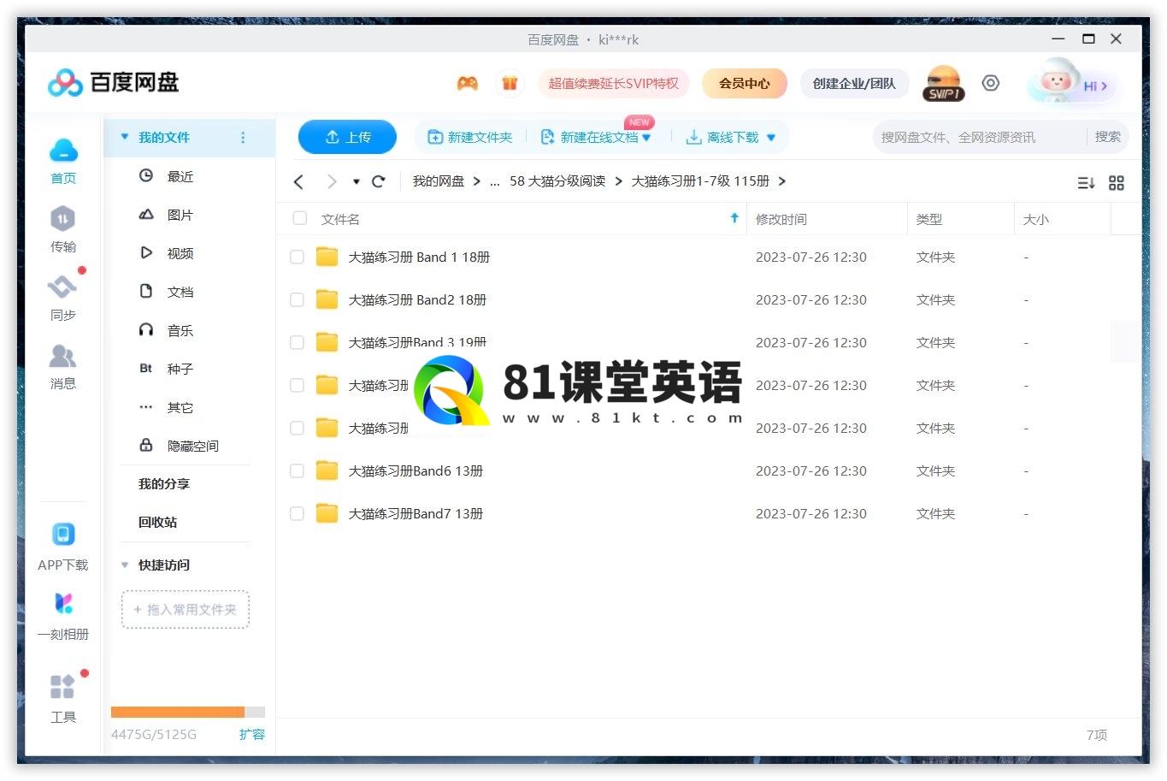Image resolution: width=1167 pixels, height=781 pixels.
Task: Click the 搜索 search button
Action: click(x=1108, y=137)
